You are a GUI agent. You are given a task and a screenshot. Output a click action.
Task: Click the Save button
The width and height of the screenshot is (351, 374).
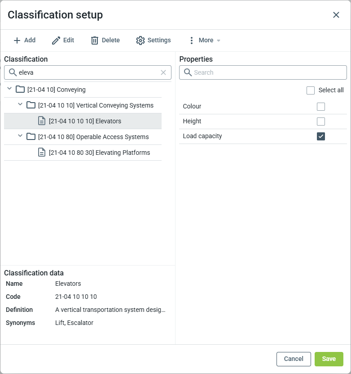pyautogui.click(x=329, y=359)
